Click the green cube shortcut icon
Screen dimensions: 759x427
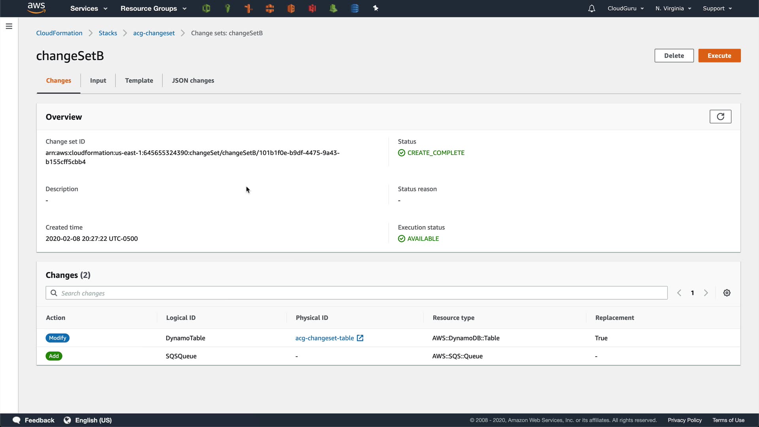(x=206, y=8)
